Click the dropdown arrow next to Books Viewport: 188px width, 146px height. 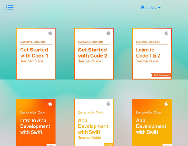[159, 8]
